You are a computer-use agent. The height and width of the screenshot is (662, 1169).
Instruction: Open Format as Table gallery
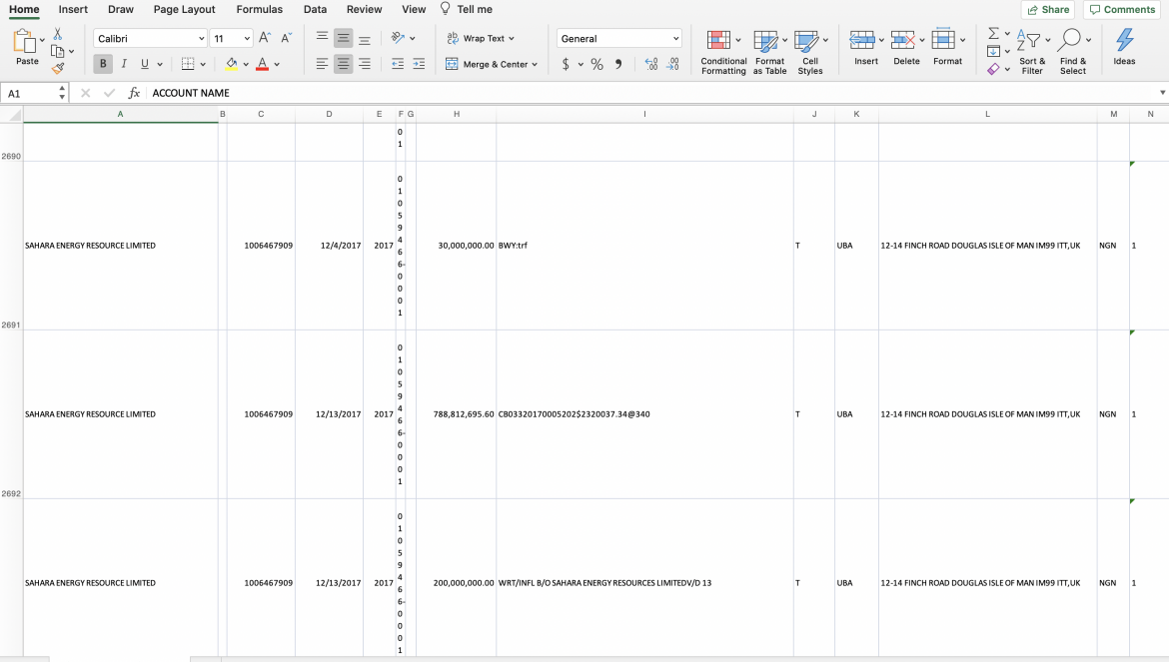tap(769, 52)
